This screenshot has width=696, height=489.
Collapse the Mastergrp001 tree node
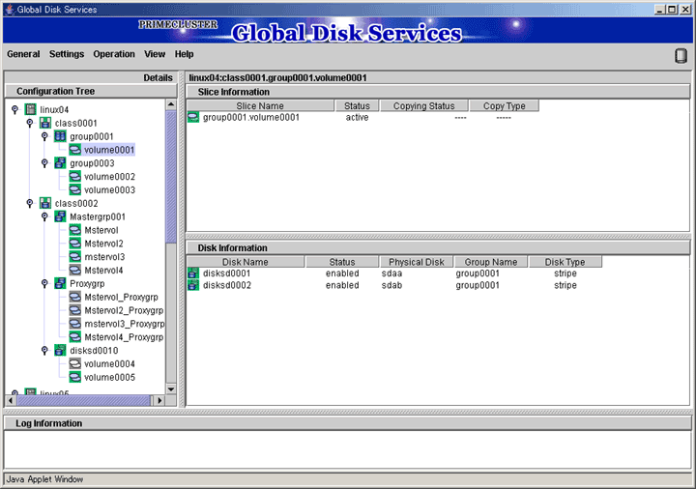[x=44, y=216]
